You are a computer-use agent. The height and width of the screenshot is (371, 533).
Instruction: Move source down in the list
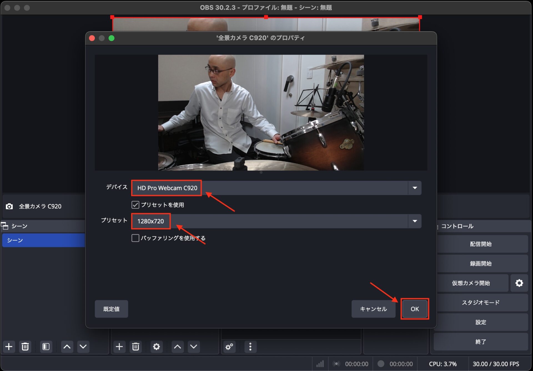(194, 347)
